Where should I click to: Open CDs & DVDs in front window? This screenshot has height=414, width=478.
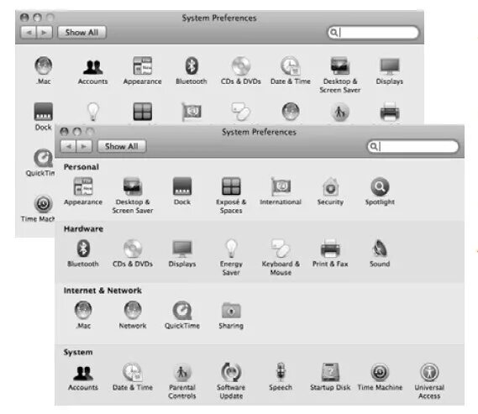tap(133, 254)
